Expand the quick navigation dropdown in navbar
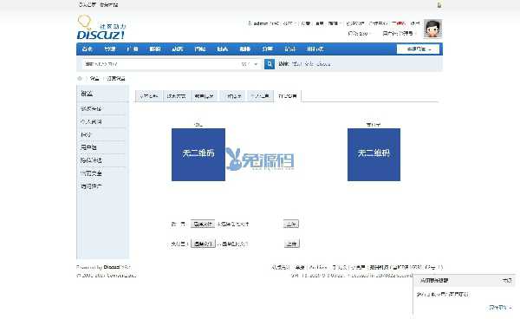The width and height of the screenshot is (520, 319). (x=418, y=49)
